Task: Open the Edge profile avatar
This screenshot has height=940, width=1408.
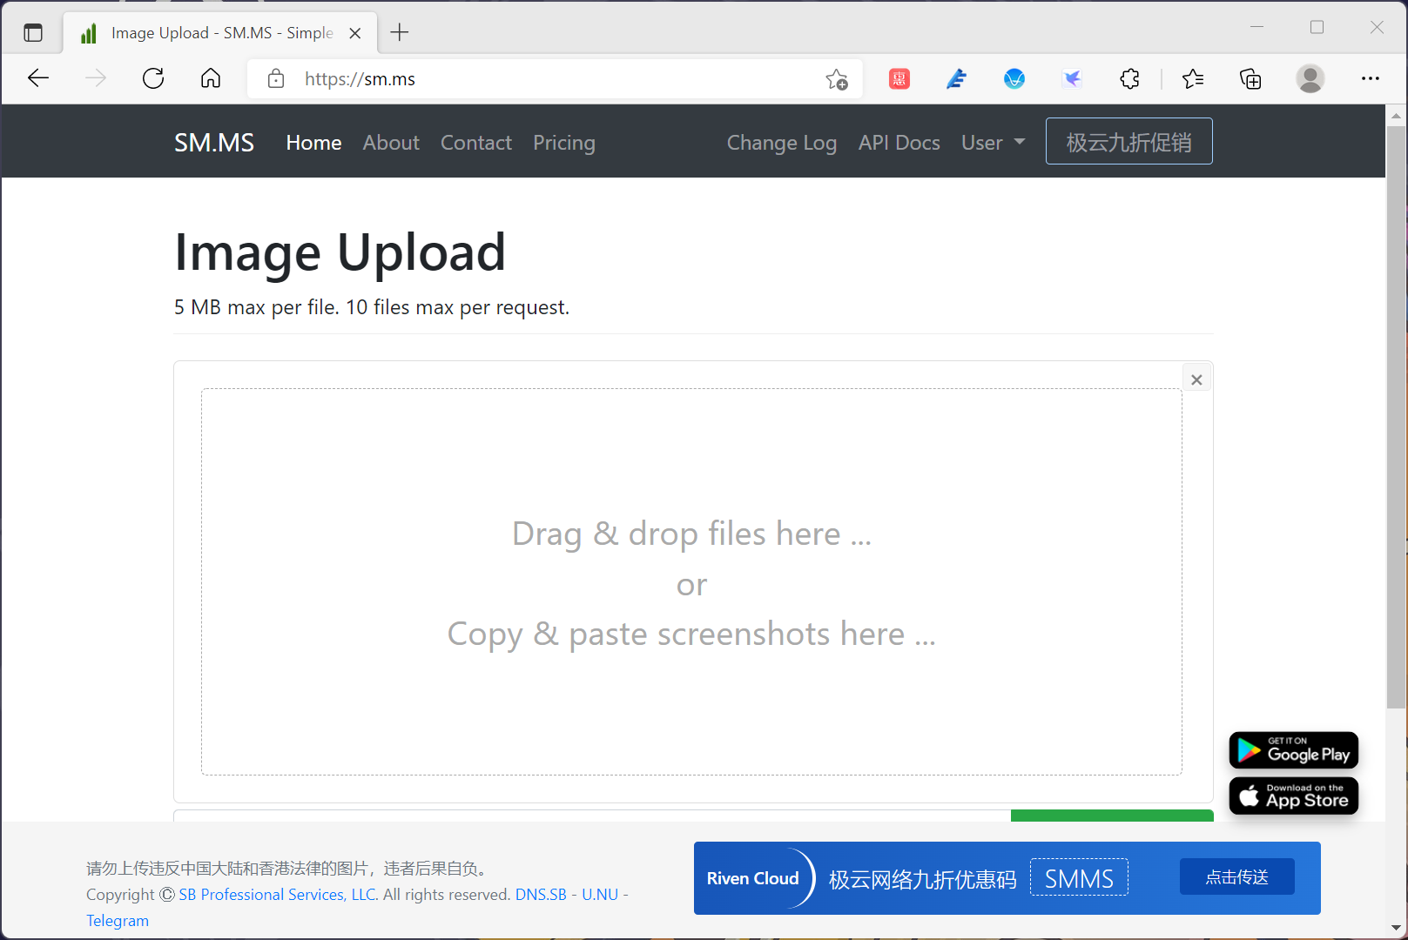Action: point(1310,78)
